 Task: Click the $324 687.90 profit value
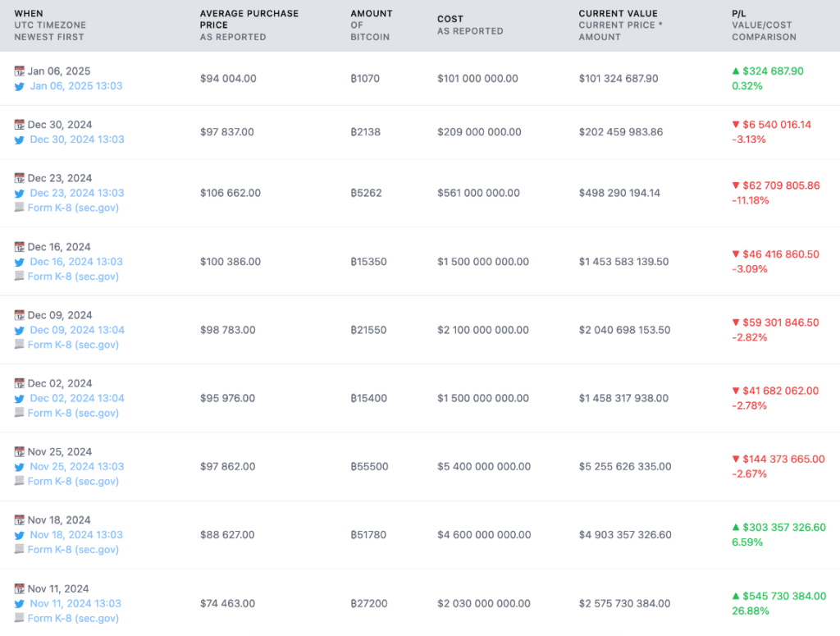(x=773, y=71)
